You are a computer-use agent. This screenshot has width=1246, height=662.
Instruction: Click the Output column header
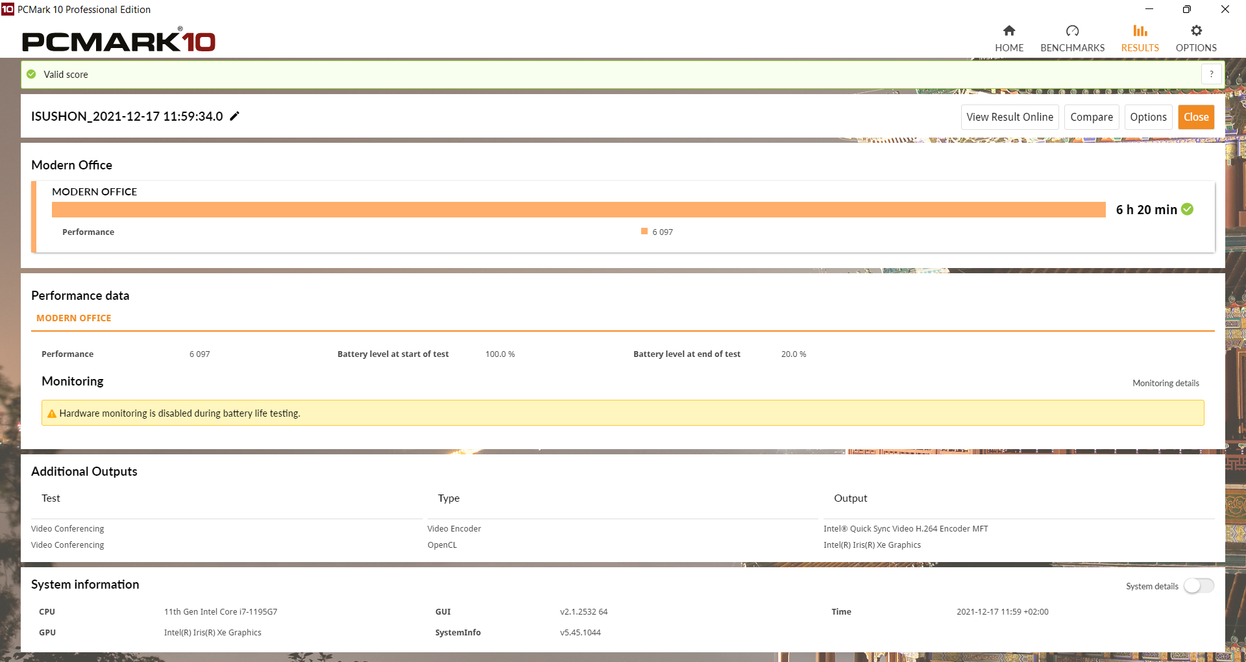[850, 498]
